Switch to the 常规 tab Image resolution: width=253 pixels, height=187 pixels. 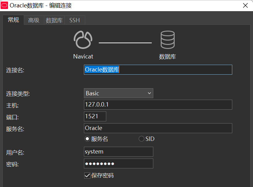pyautogui.click(x=13, y=20)
